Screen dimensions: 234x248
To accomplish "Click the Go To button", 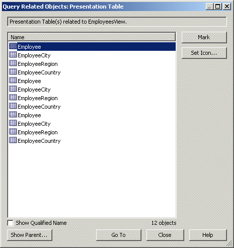I will click(119, 235).
